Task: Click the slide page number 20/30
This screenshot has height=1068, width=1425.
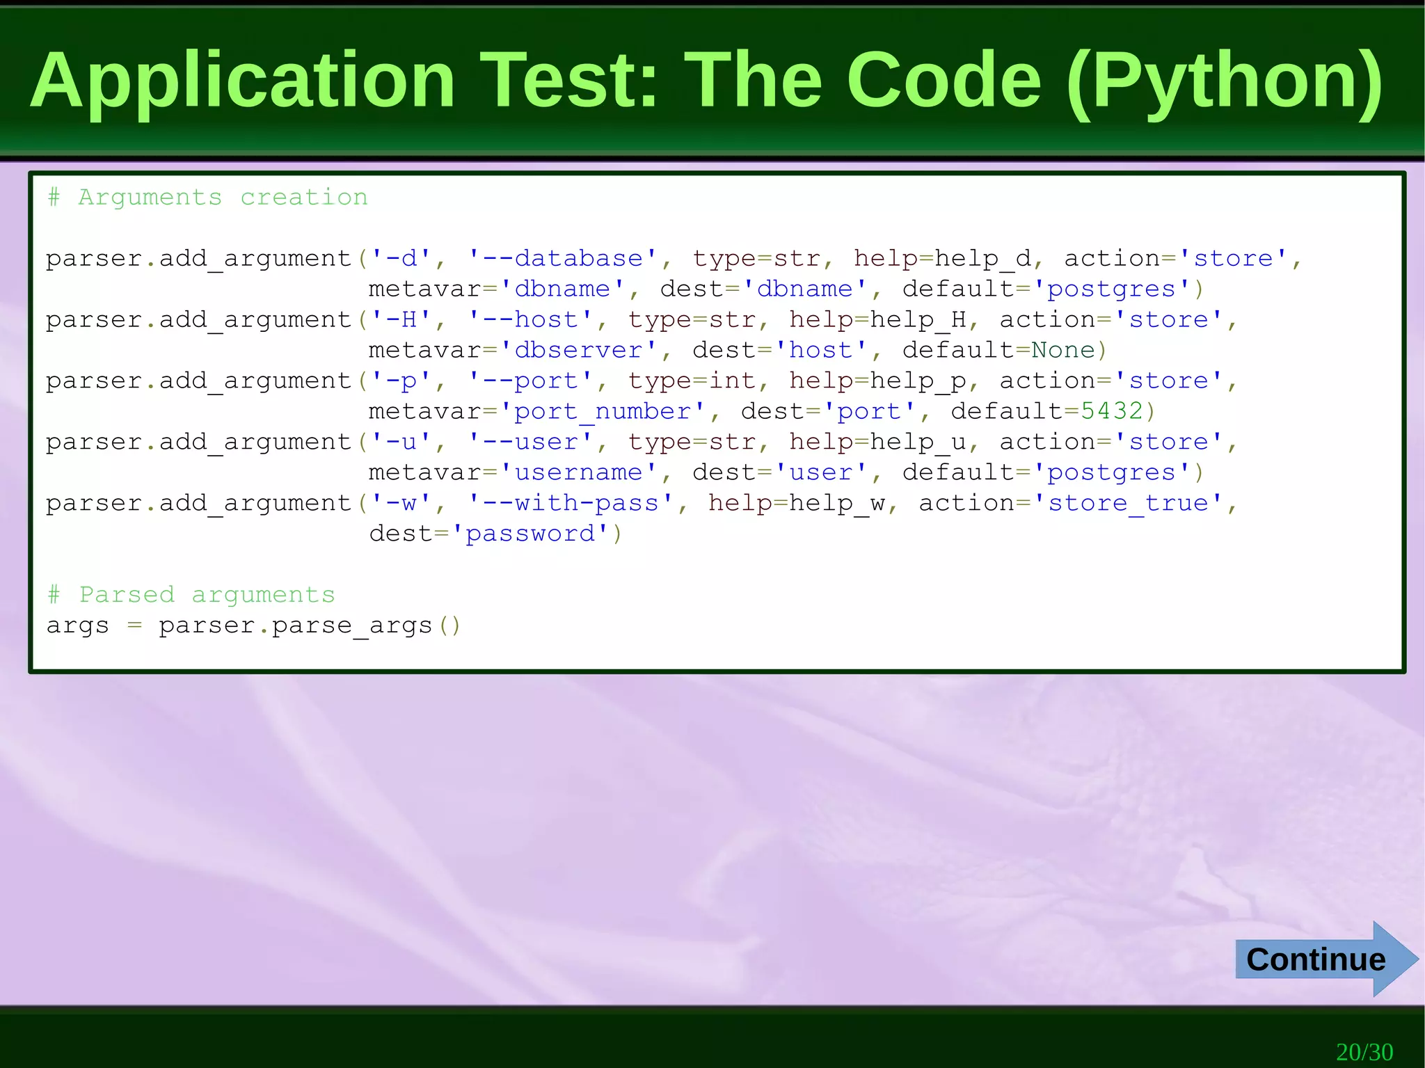Action: (x=1364, y=1051)
